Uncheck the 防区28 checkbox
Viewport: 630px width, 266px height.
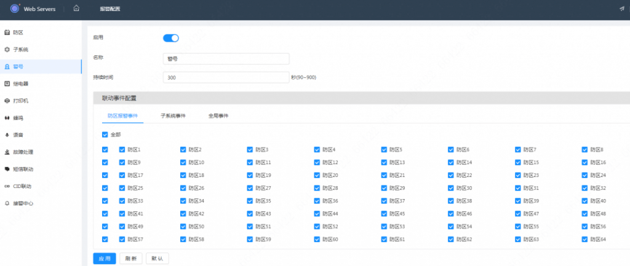pyautogui.click(x=317, y=188)
